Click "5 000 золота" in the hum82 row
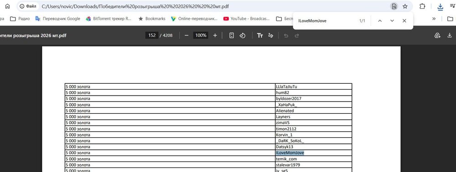Screen dimensions: 456x172 pyautogui.click(x=78, y=92)
